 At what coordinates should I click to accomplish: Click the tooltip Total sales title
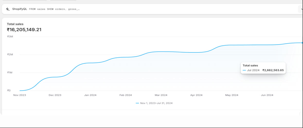[x=250, y=66]
